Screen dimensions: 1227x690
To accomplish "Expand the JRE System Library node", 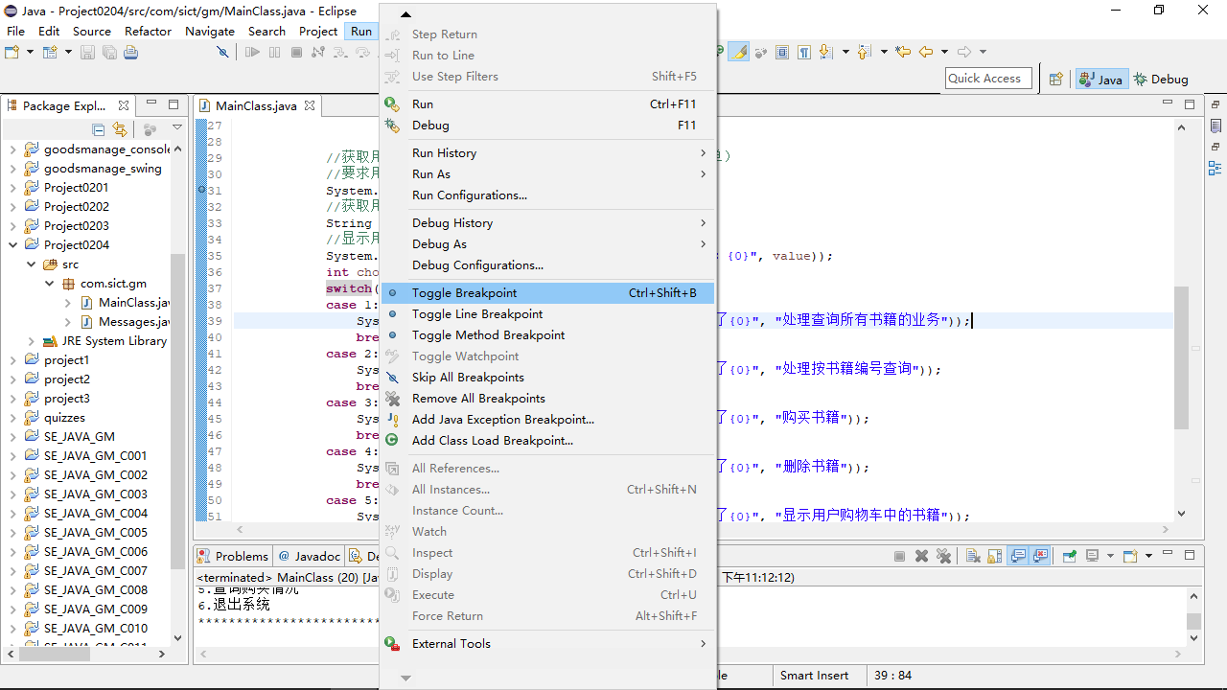I will click(32, 341).
